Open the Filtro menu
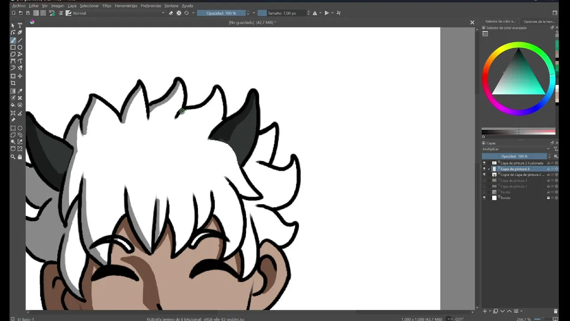The image size is (570, 321). tap(107, 6)
